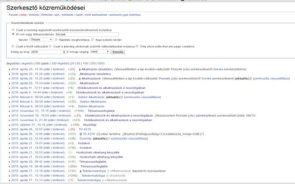Screen dimensions: 295x184
Task: Open 'történet' for április 17., 13:13 edit
Action: coord(58,180)
